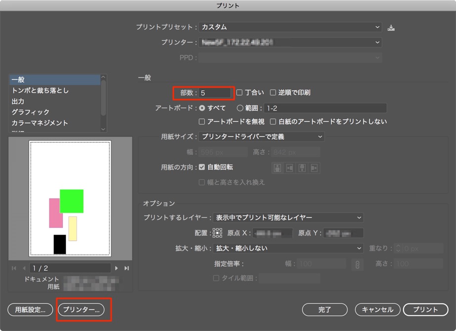Click category list scroll down arrow
The image size is (456, 331).
(103, 129)
